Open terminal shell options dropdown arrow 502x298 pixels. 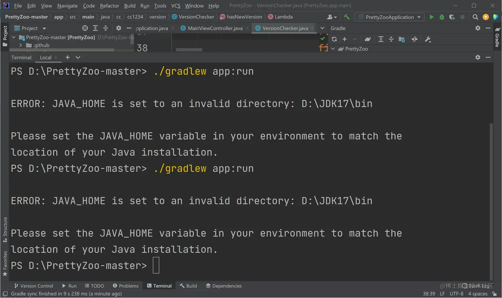[x=78, y=57]
